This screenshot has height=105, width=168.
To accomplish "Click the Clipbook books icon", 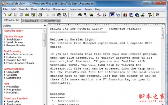I will [x=125, y=15].
